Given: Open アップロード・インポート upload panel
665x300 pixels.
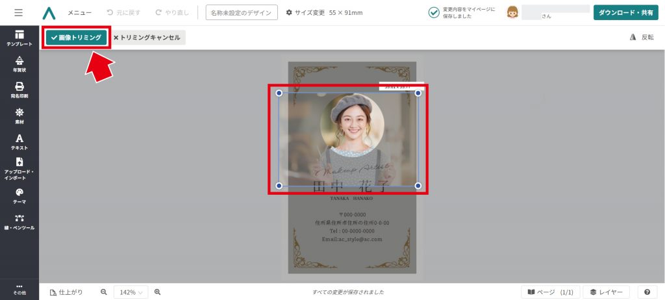Looking at the screenshot, I should tap(19, 169).
